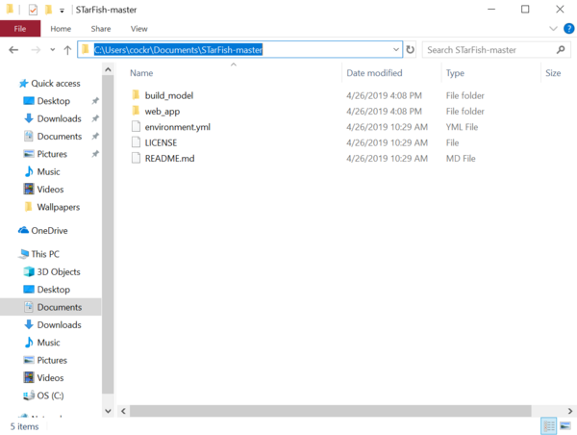Open Videos under Quick access
577x435 pixels.
[50, 190]
